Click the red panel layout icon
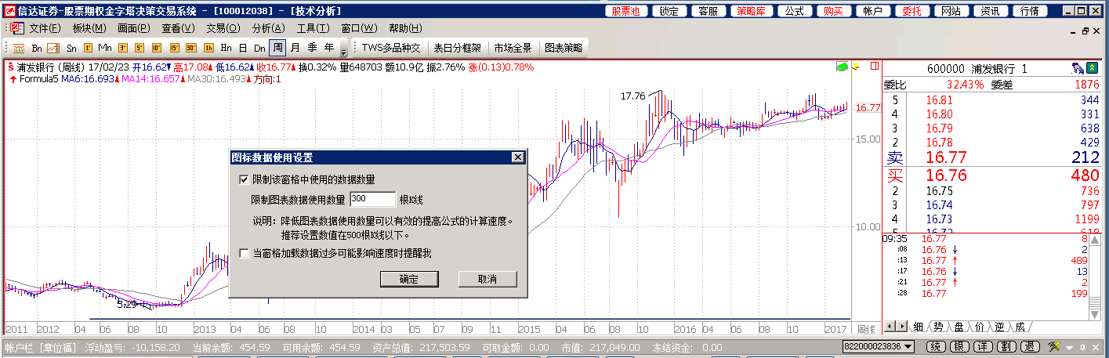Image resolution: width=1109 pixels, height=358 pixels. 875,66
